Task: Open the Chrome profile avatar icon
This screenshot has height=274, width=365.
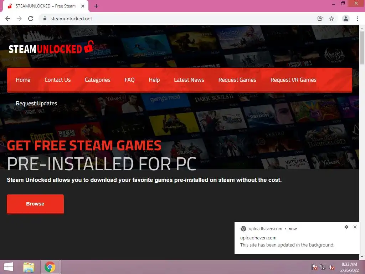Action: coord(346,19)
